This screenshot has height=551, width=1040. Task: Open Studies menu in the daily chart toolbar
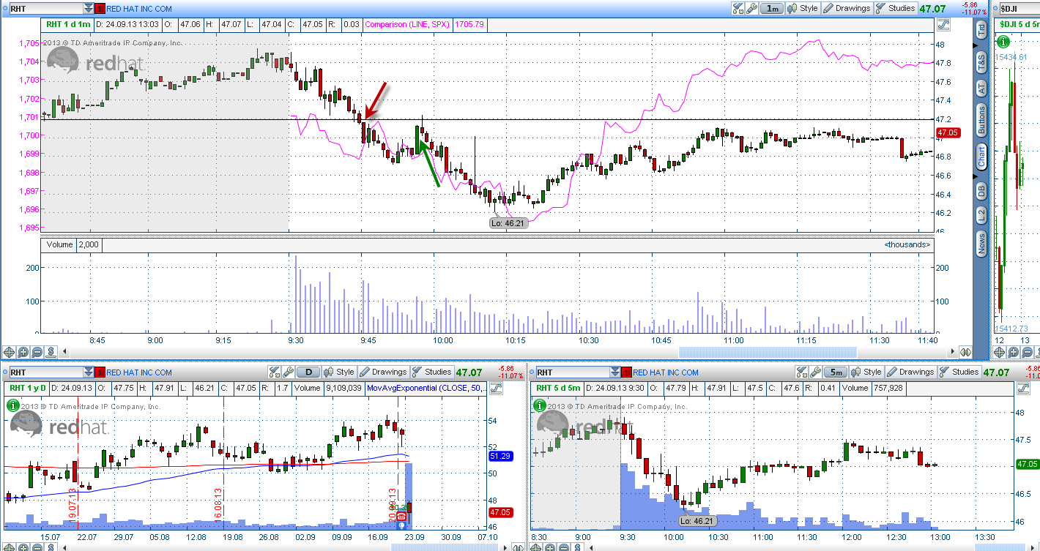tap(432, 372)
